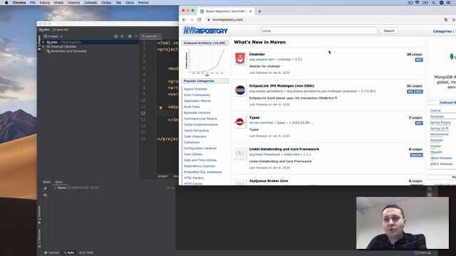Open the Project view dropdown in IntelliJ
The width and height of the screenshot is (456, 256).
[x=53, y=36]
